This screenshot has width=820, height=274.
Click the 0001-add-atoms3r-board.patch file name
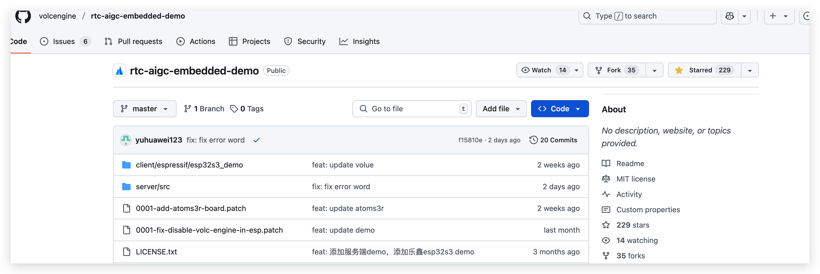tap(191, 208)
